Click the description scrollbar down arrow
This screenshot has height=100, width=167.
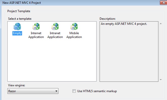pyautogui.click(x=161, y=80)
